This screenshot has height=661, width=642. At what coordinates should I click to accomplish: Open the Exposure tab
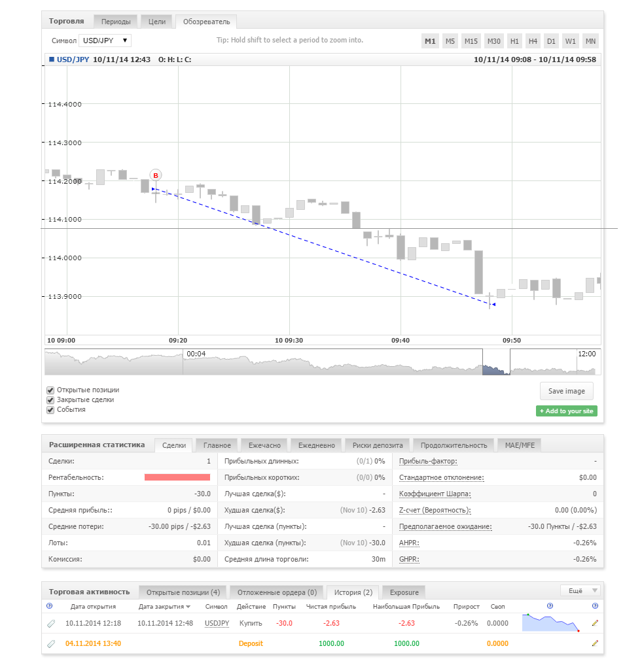(x=404, y=592)
